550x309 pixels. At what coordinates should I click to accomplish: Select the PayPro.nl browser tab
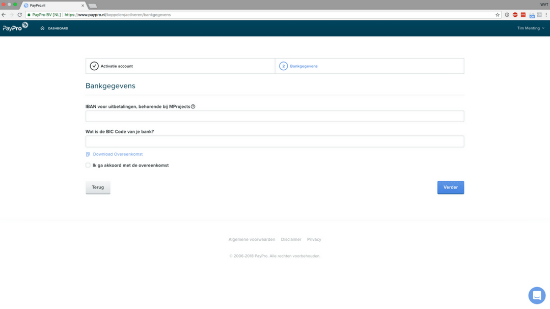[54, 5]
